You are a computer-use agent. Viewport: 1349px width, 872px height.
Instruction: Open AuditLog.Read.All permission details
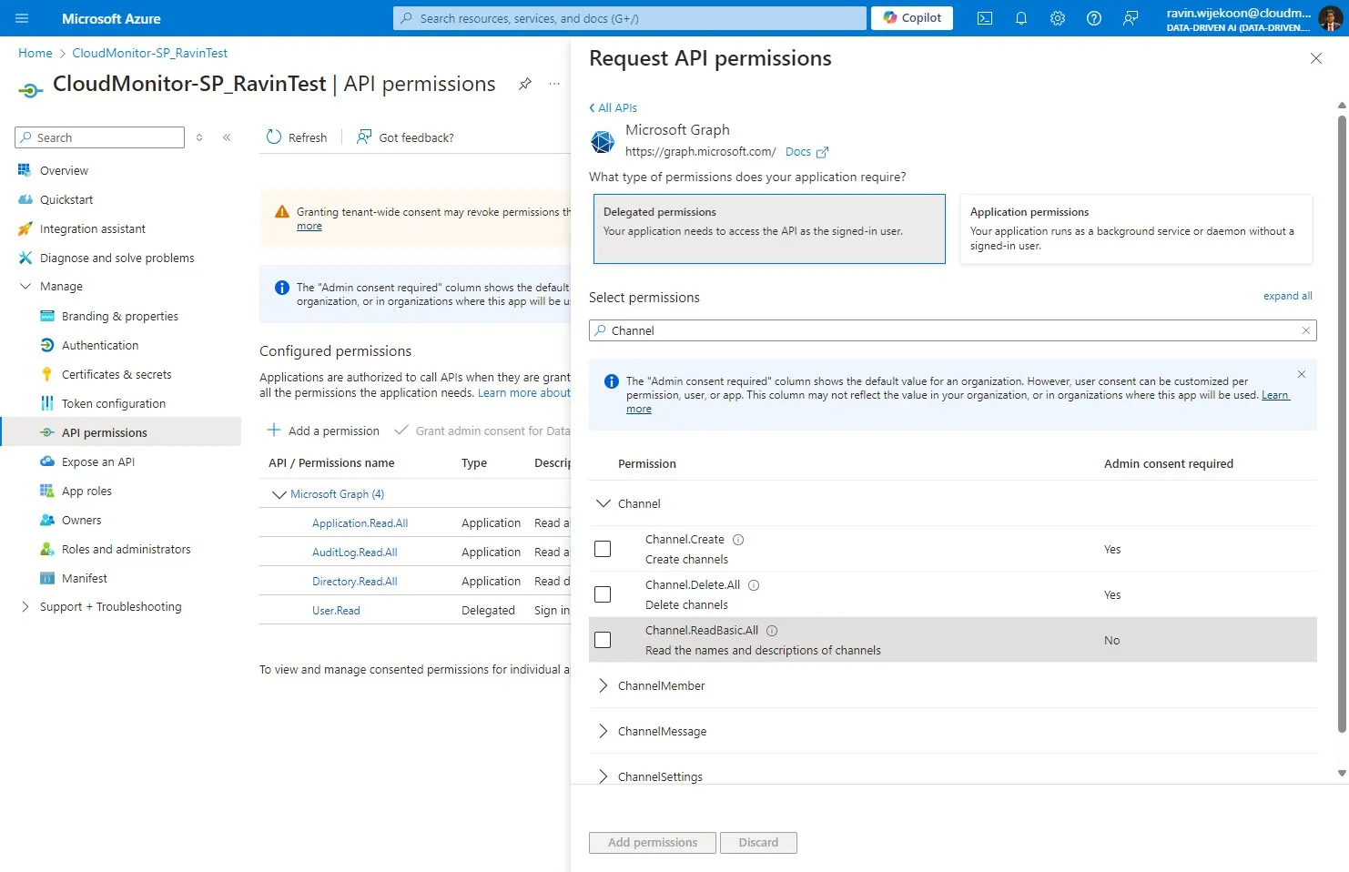[355, 553]
